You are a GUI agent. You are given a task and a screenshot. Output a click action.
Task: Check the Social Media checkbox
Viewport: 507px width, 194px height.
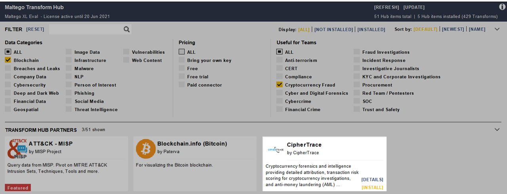[x=69, y=101]
